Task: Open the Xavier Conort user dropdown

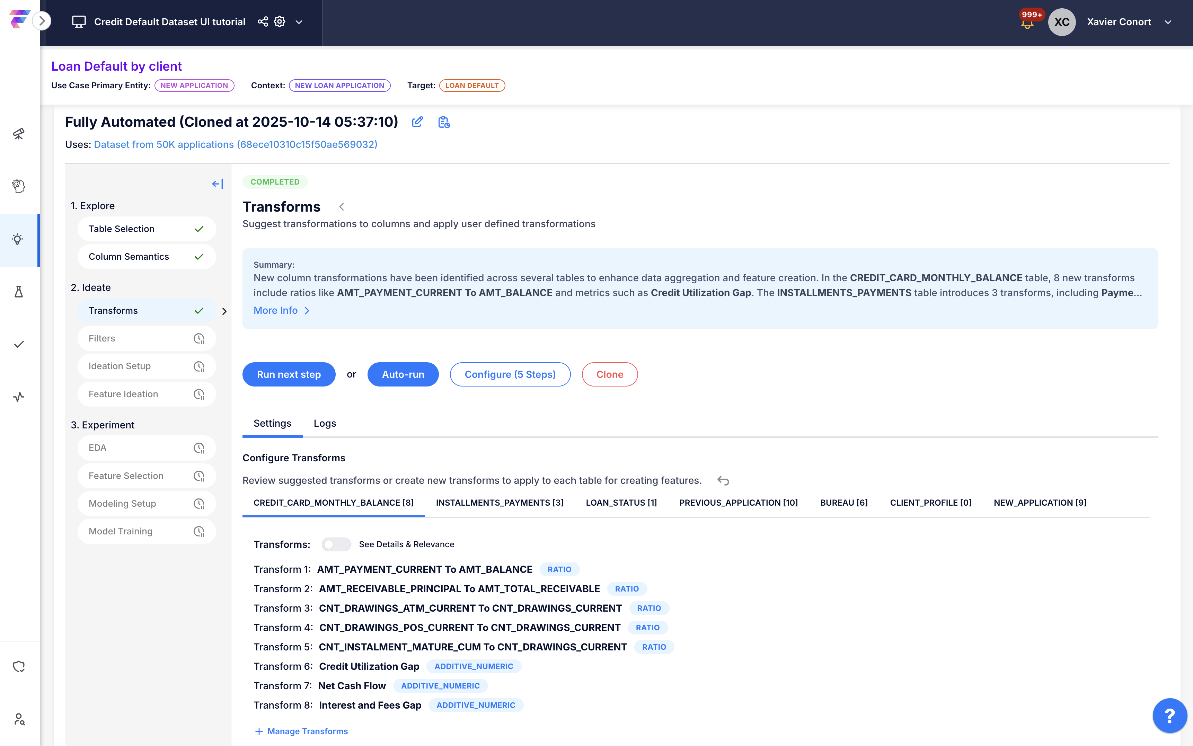Action: [1168, 22]
